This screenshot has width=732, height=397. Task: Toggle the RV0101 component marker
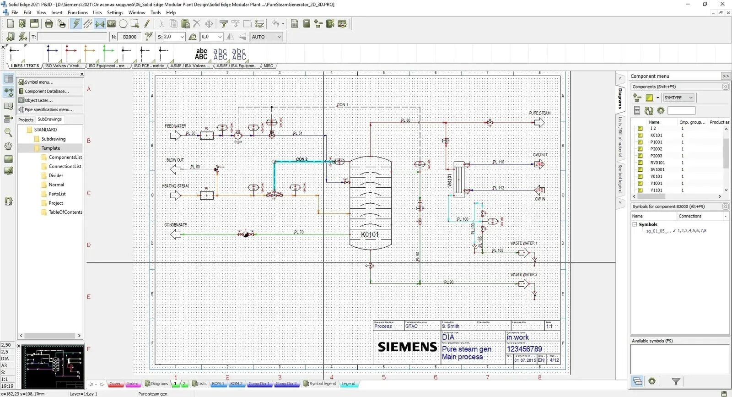pos(640,163)
